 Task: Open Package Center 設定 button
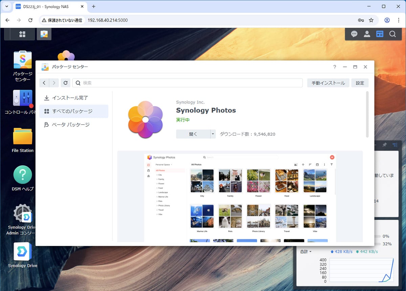(x=360, y=83)
